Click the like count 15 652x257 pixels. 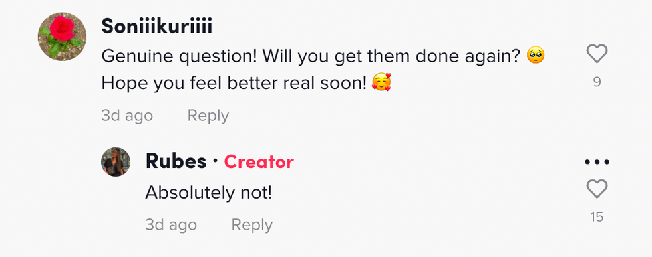(x=597, y=216)
